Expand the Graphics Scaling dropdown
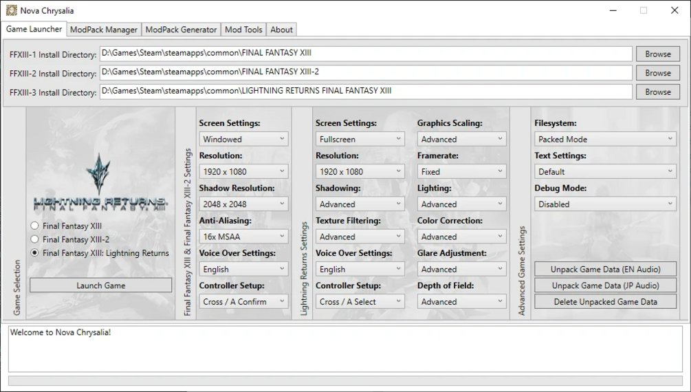 [462, 139]
